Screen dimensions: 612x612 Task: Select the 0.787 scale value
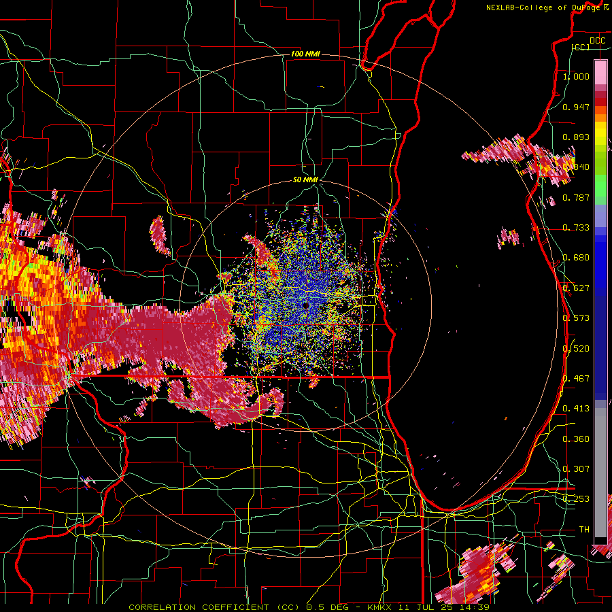click(576, 197)
